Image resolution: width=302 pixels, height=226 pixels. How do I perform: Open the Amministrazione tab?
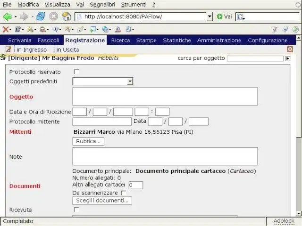[219, 40]
